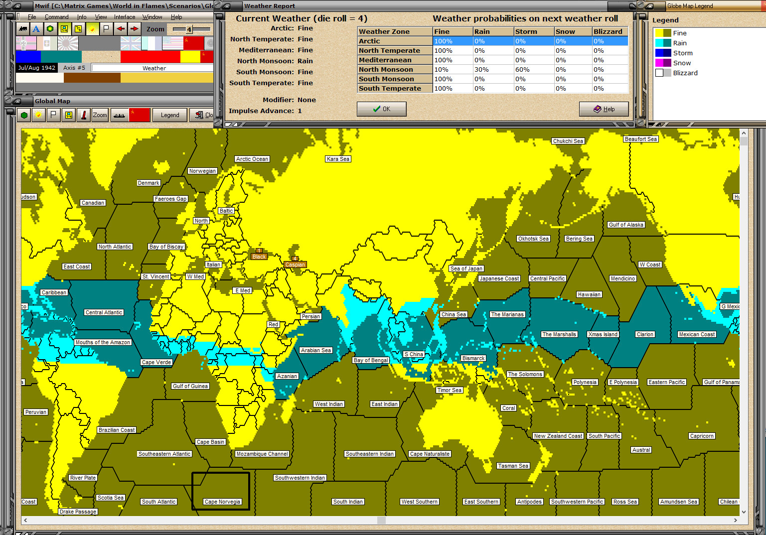Image resolution: width=766 pixels, height=535 pixels.
Task: Click the Storm color swatch in legend
Action: pos(663,53)
